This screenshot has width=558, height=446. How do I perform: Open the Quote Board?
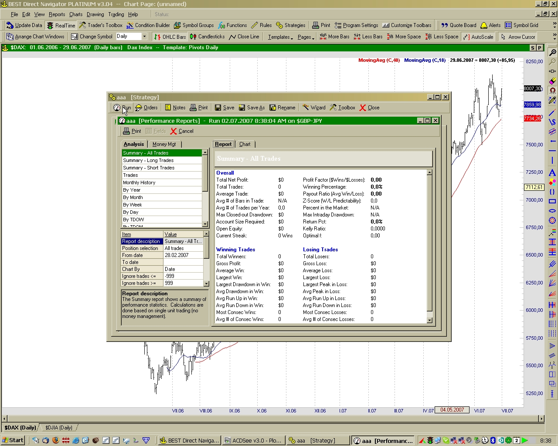coord(459,25)
